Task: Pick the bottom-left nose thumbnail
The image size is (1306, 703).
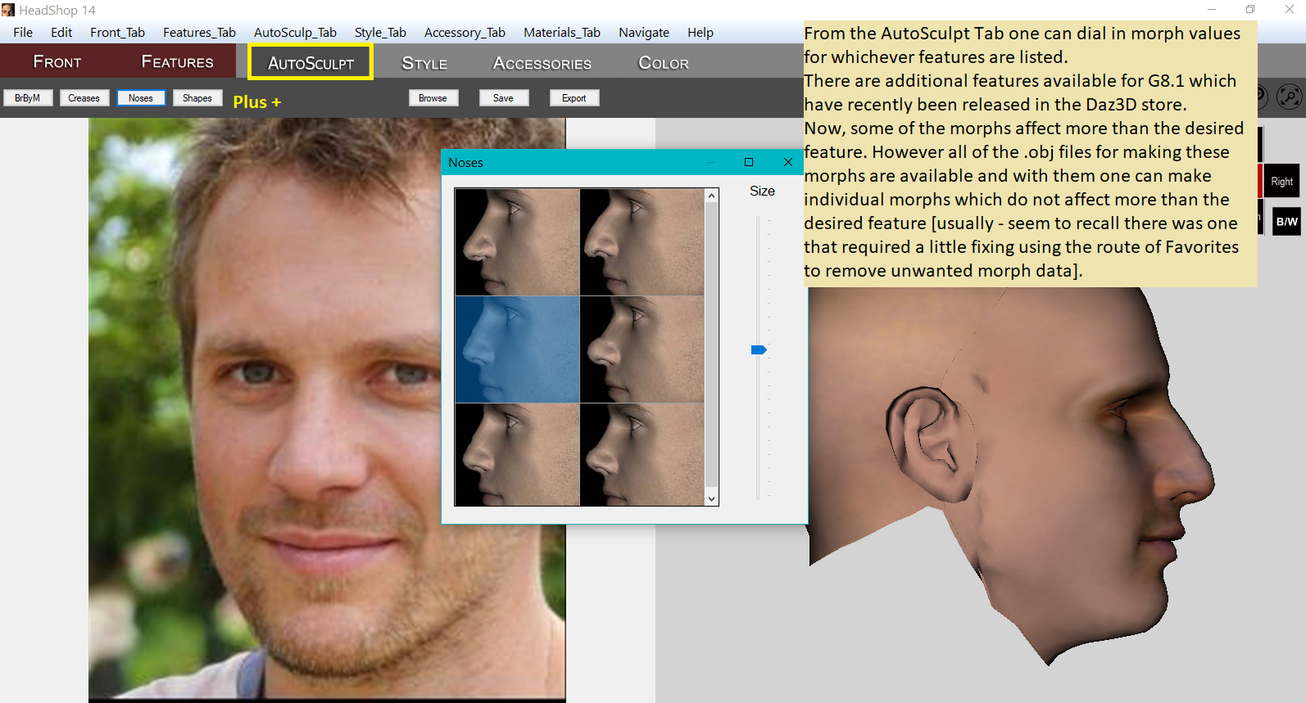Action: [x=518, y=454]
